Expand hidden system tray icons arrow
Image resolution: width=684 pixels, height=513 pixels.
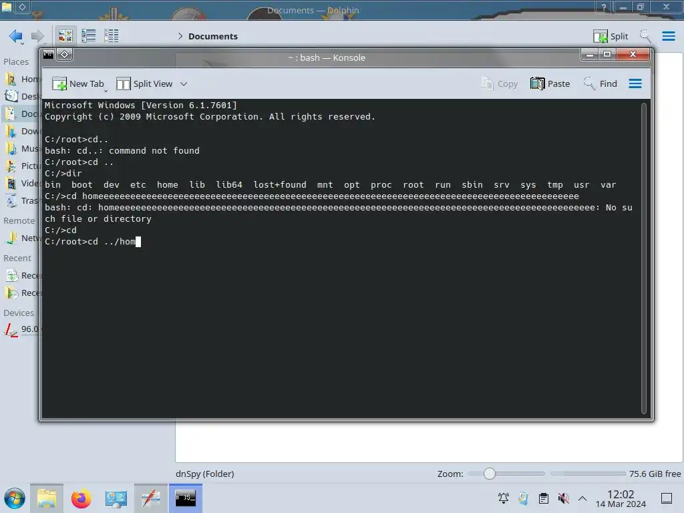(x=582, y=498)
